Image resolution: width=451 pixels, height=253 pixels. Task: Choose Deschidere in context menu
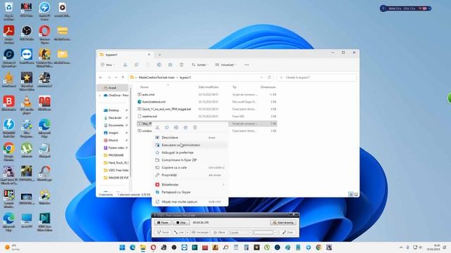pyautogui.click(x=190, y=138)
